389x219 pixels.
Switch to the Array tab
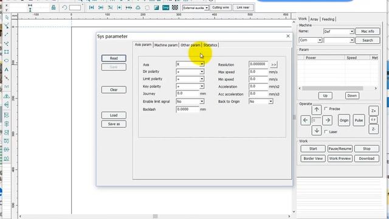(x=314, y=19)
